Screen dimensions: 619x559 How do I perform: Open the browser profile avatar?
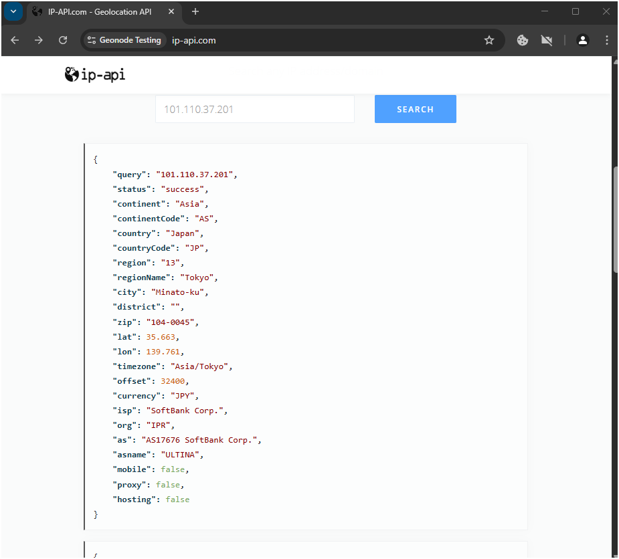582,40
